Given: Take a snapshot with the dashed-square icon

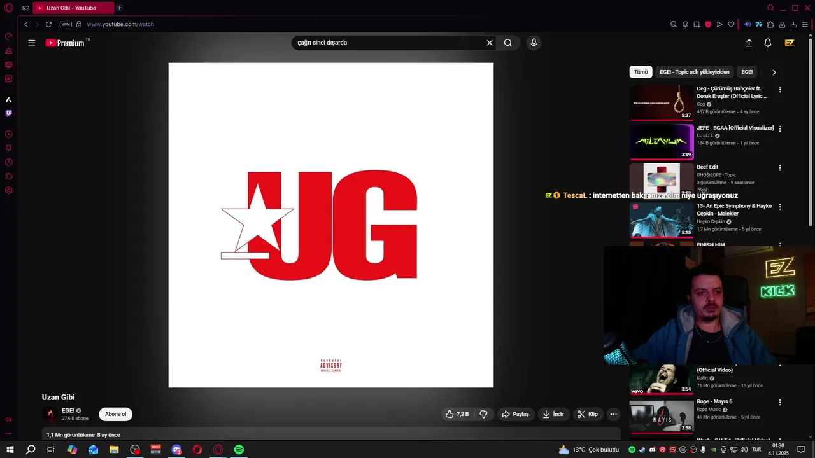Looking at the screenshot, I should point(697,24).
